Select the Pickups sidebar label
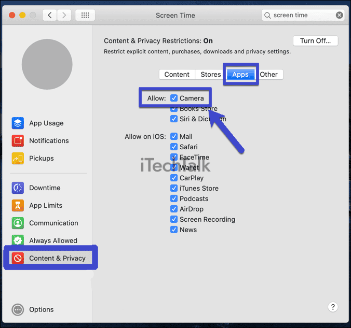This screenshot has width=351, height=328. click(42, 159)
